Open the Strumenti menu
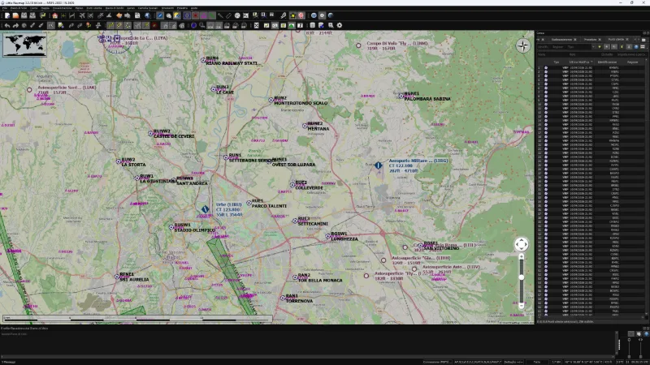The image size is (650, 365). (167, 8)
